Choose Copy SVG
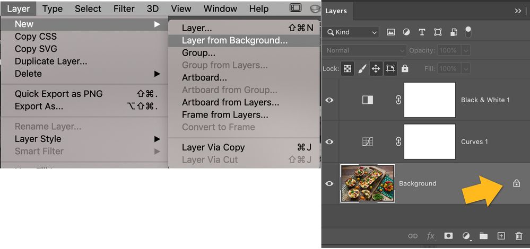The image size is (530, 249). pos(84,49)
